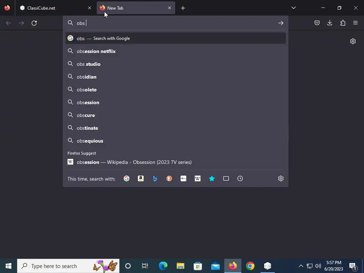Choose 'obsequious' search suggestion
Screen dimensions: 364x273
tap(176, 141)
